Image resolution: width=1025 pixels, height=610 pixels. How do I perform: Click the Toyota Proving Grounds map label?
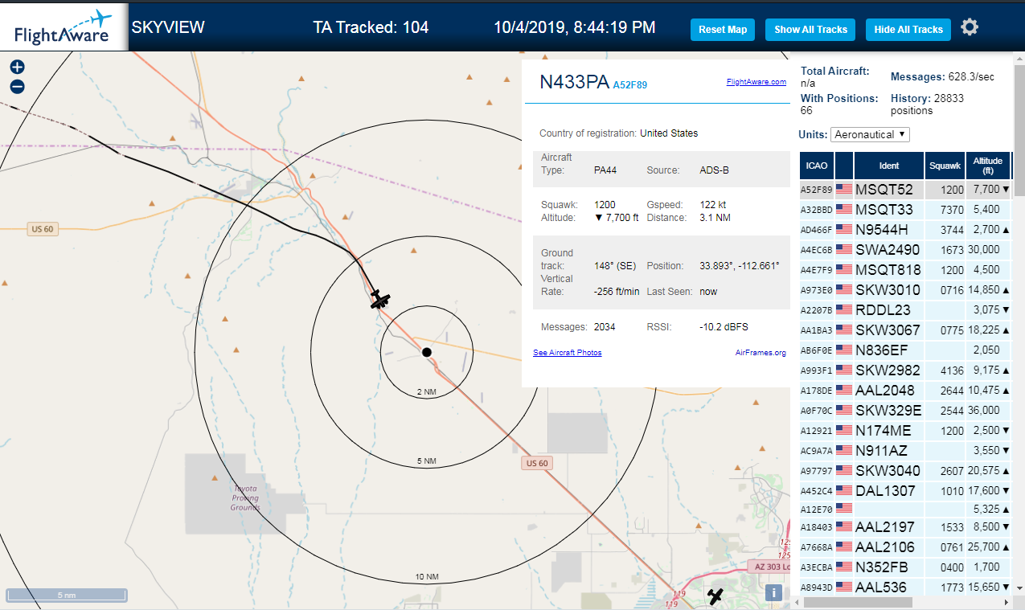point(245,497)
